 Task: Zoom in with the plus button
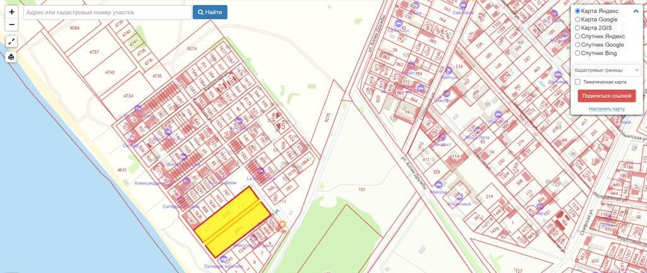[x=11, y=12]
